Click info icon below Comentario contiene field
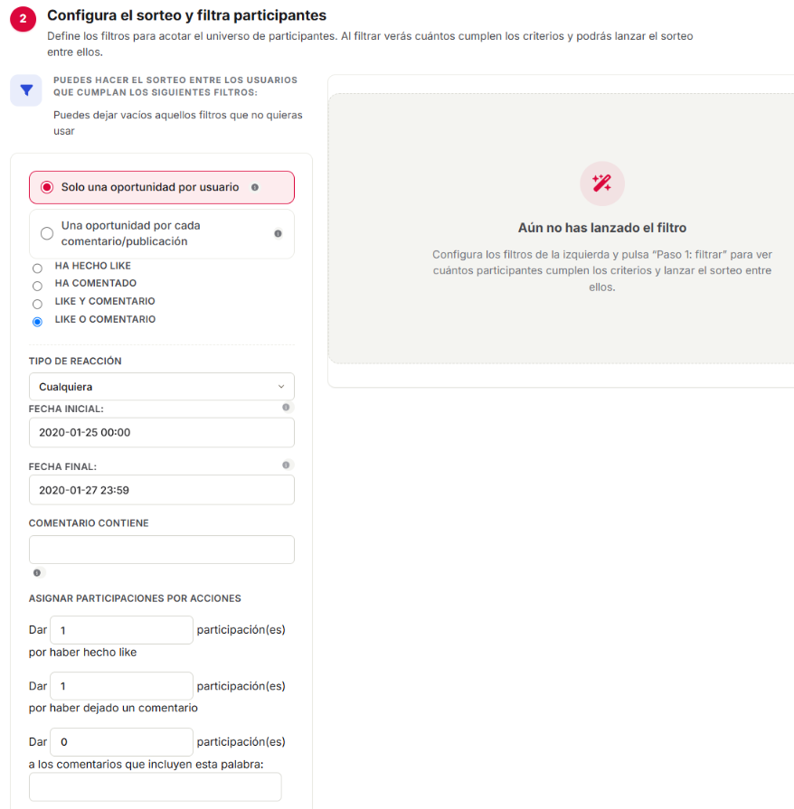Viewport: 794px width, 809px height. click(x=37, y=573)
